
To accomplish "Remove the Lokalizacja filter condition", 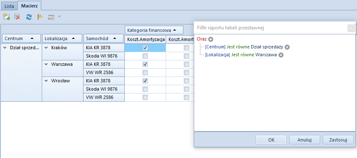I will 281,55.
